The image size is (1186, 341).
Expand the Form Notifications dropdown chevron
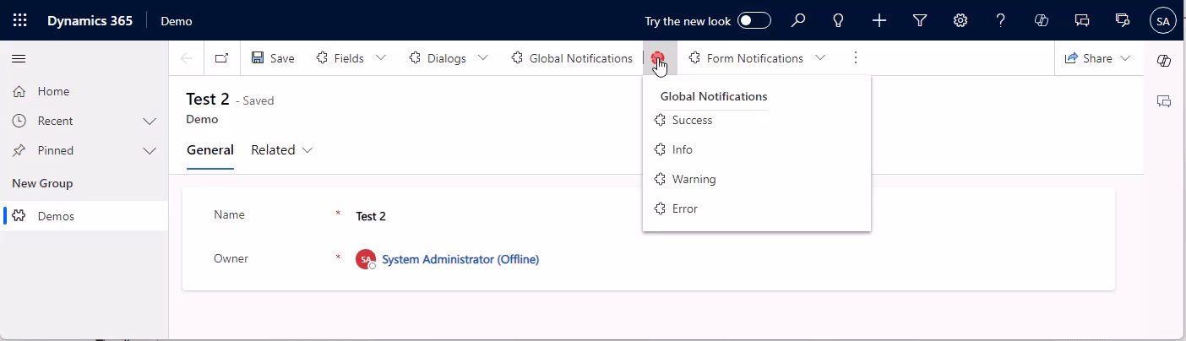820,58
